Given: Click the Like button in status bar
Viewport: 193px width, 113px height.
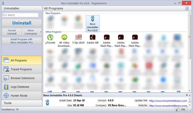Looking at the screenshot, I should (181, 109).
